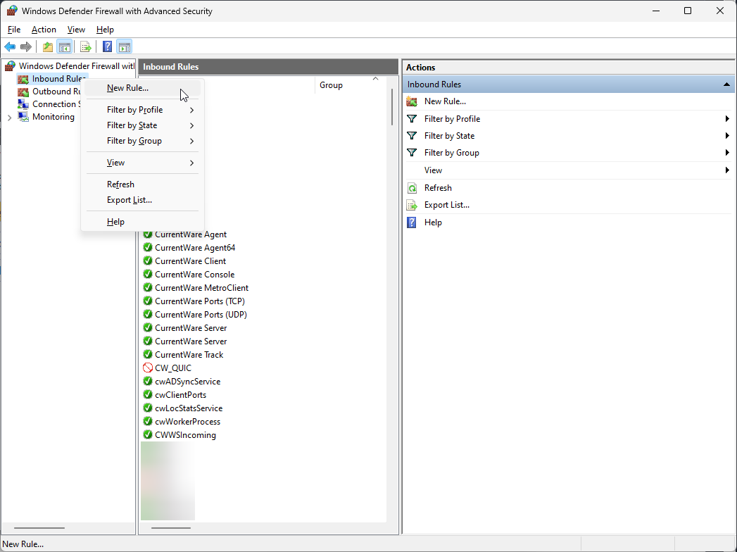Click the Monitoring tree icon
The height and width of the screenshot is (552, 737).
(23, 117)
